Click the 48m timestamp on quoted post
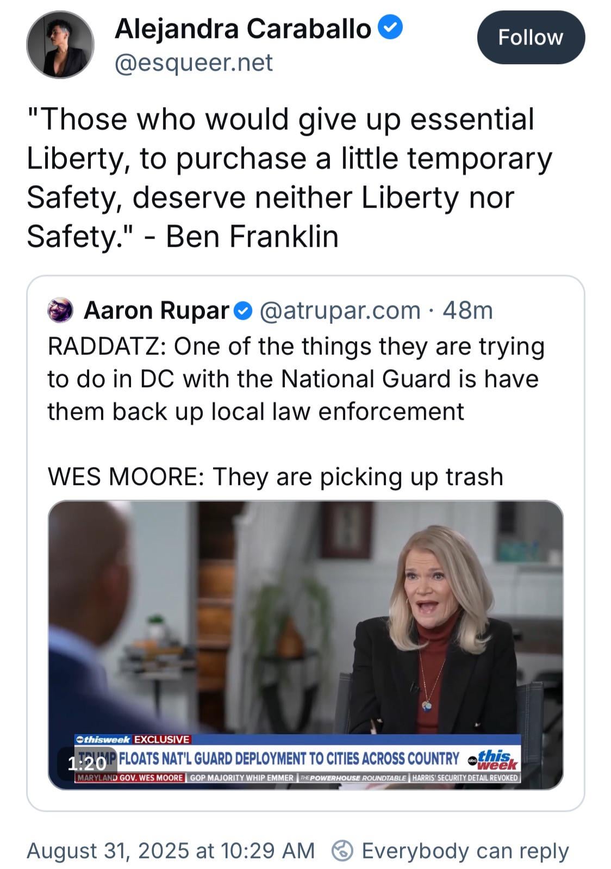This screenshot has width=611, height=869. (x=467, y=311)
